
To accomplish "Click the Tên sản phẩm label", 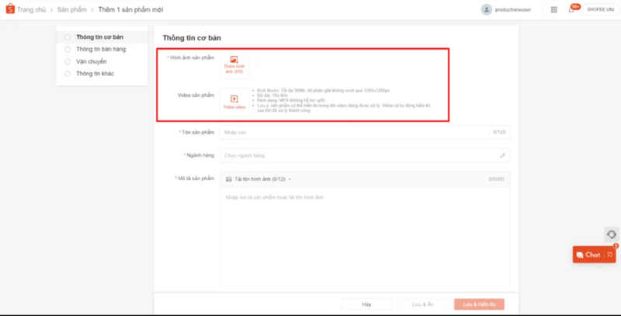I will coord(198,132).
